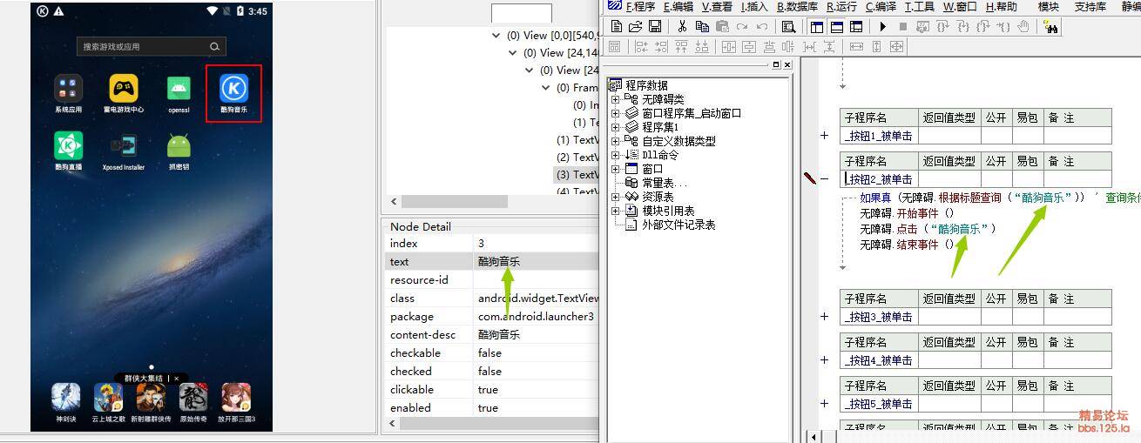The image size is (1141, 443).
Task: Select the 程序数据 root tree item
Action: tap(646, 85)
